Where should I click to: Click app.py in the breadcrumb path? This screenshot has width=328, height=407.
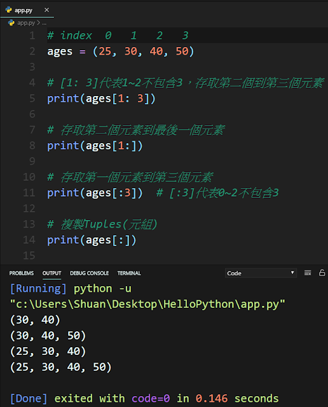[26, 23]
